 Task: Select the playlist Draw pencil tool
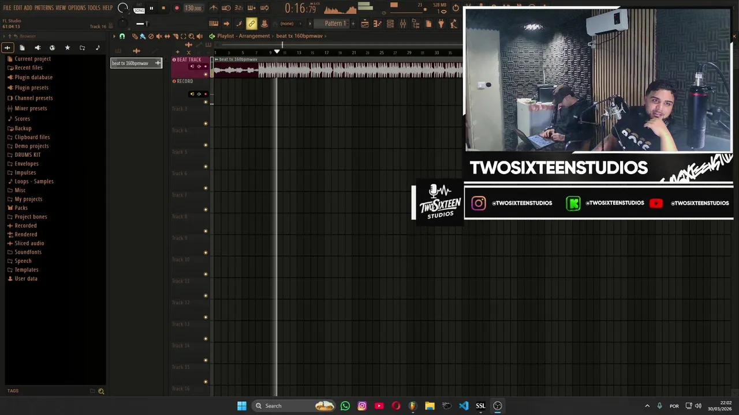[x=135, y=36]
